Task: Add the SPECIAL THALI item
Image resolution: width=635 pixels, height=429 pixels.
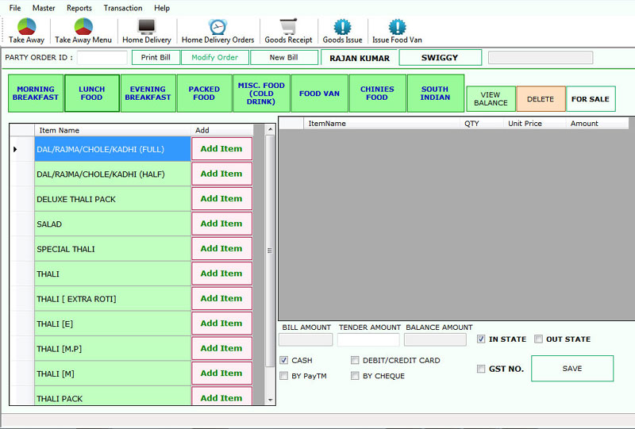Action: pyautogui.click(x=221, y=249)
